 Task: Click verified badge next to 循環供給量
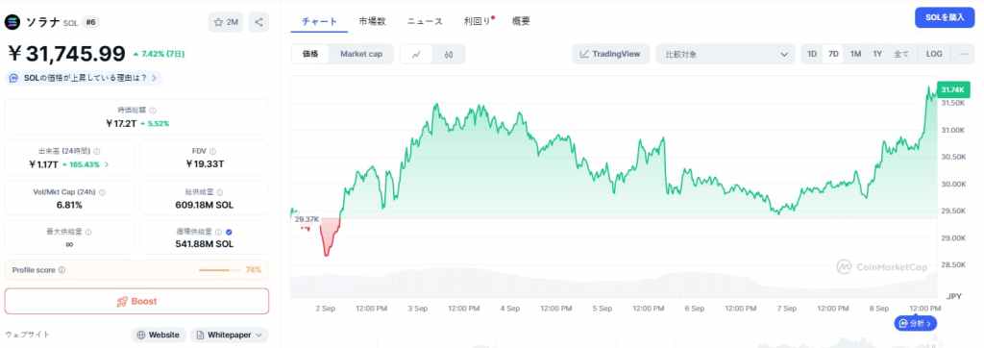click(x=228, y=232)
